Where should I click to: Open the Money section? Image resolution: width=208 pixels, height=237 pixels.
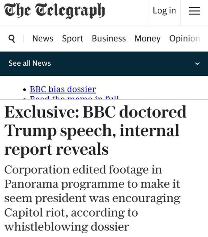147,38
